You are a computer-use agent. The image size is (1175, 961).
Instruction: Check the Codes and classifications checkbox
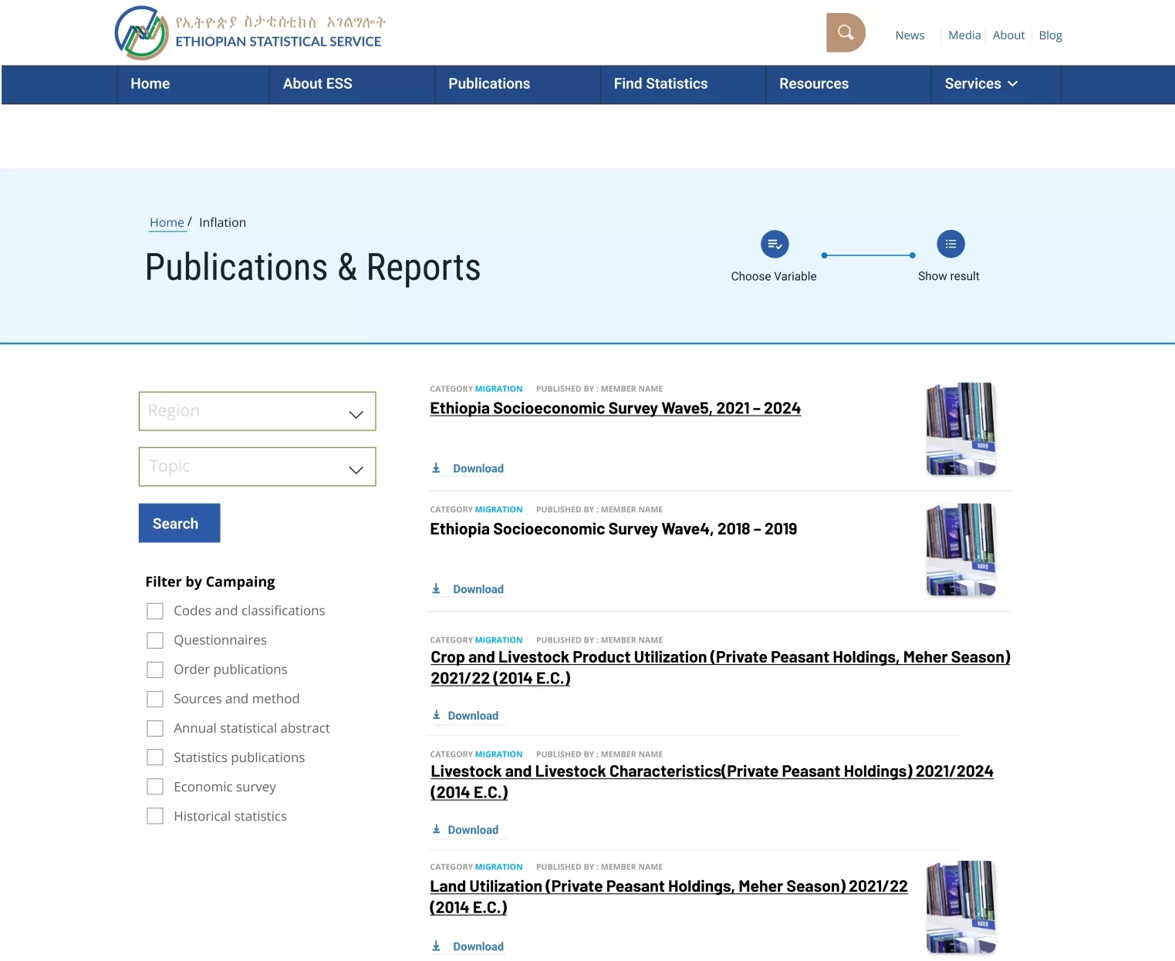(x=155, y=611)
